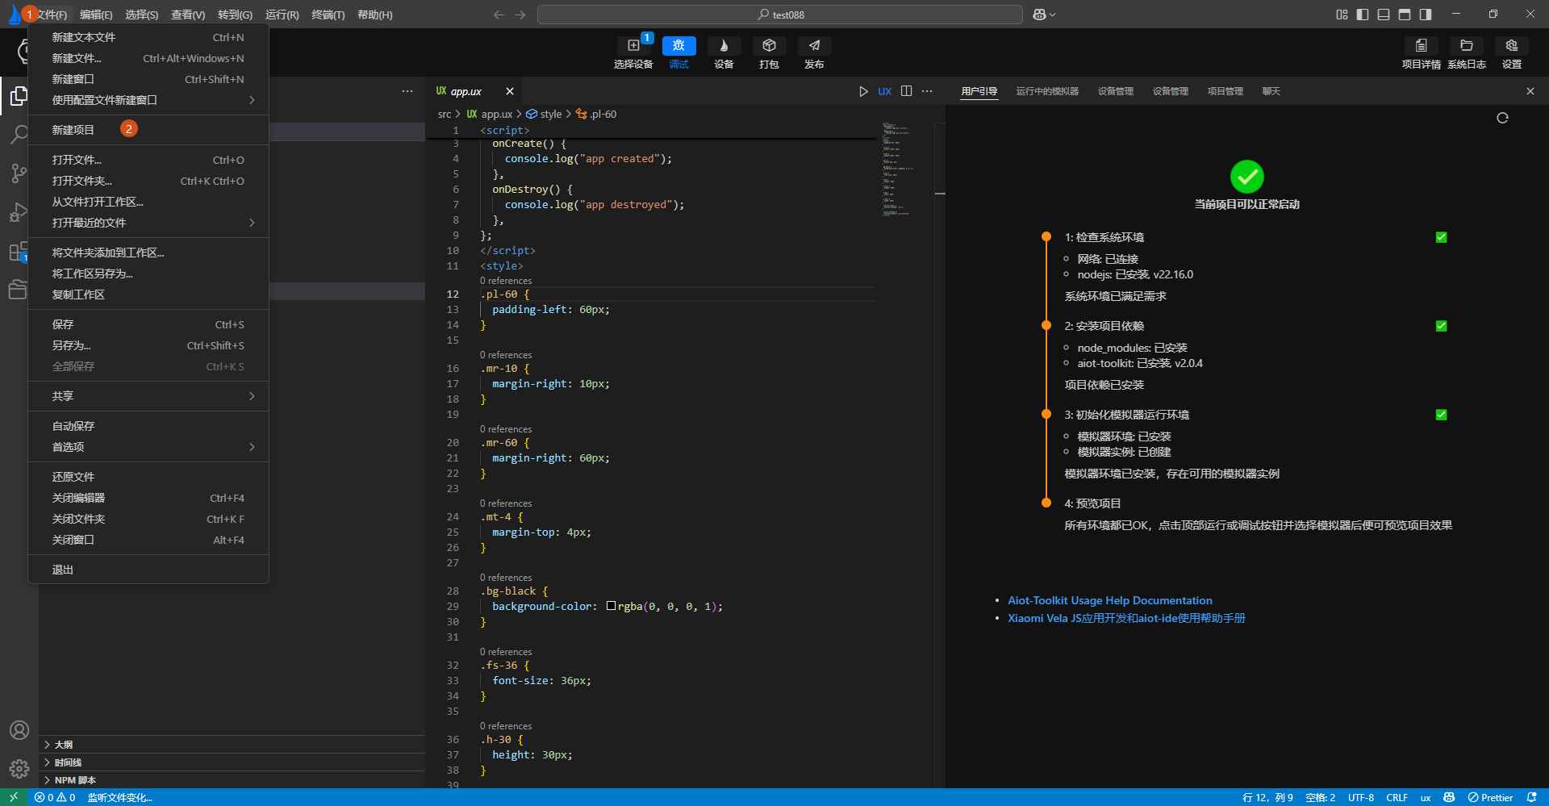Open Select Device (选择设备) icon
This screenshot has height=806, width=1549.
click(633, 46)
